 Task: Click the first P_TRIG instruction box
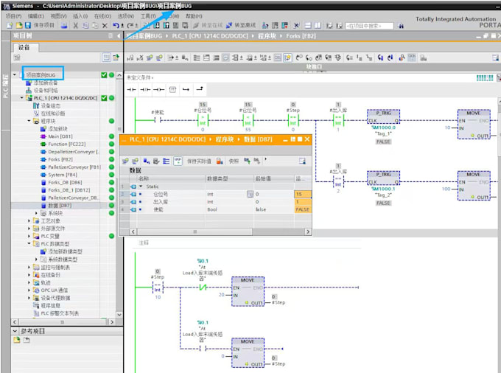[x=383, y=117]
